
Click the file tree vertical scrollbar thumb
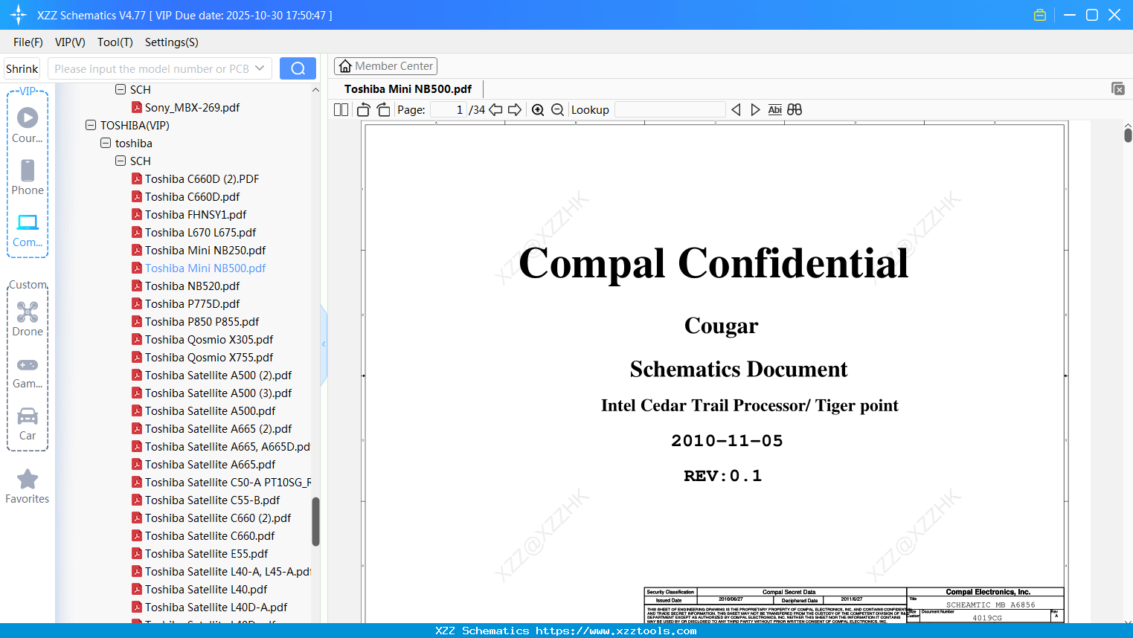[315, 521]
